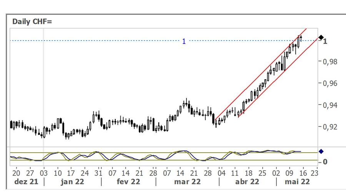Click the date tick 18 in April

pos(248,173)
